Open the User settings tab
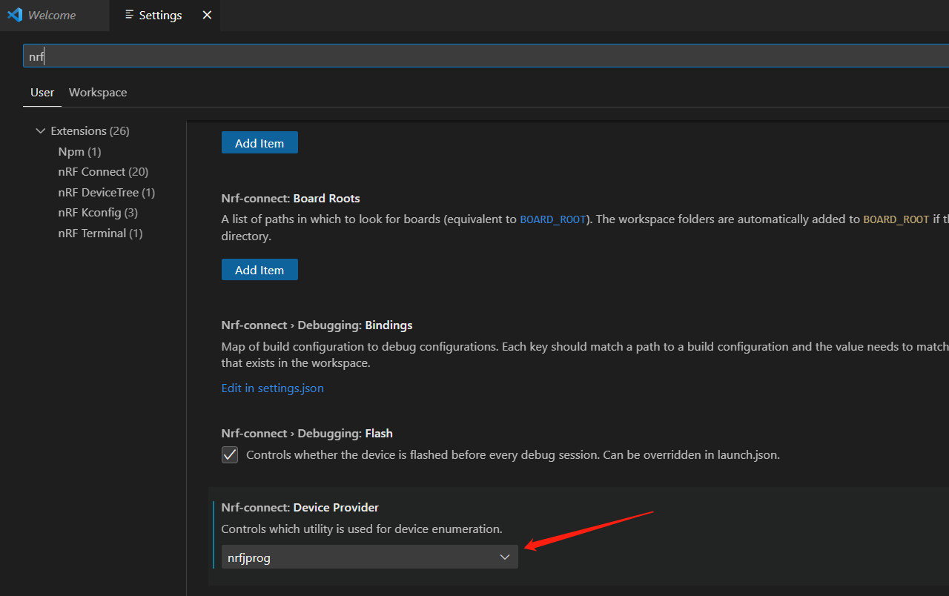Screen dimensions: 949x596 (x=42, y=93)
